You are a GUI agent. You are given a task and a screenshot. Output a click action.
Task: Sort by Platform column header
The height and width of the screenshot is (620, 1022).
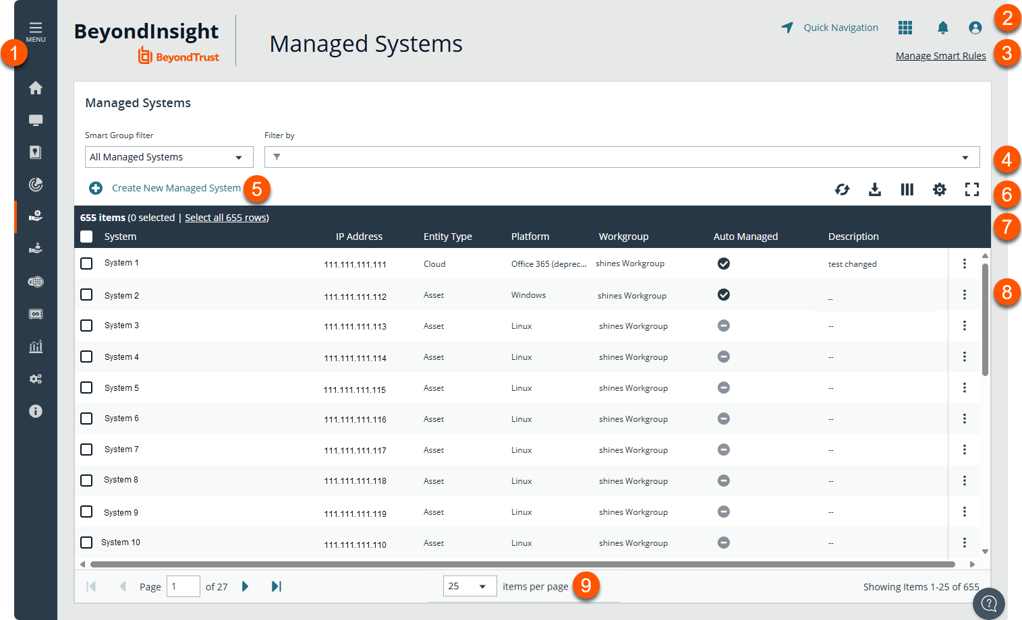(530, 237)
